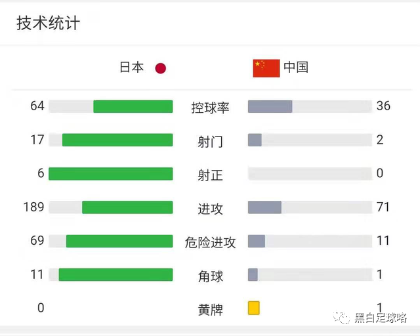Viewport: 420px width, 336px height.
Task: Click the 黑白足球咯 watermark text
Action: point(381,318)
